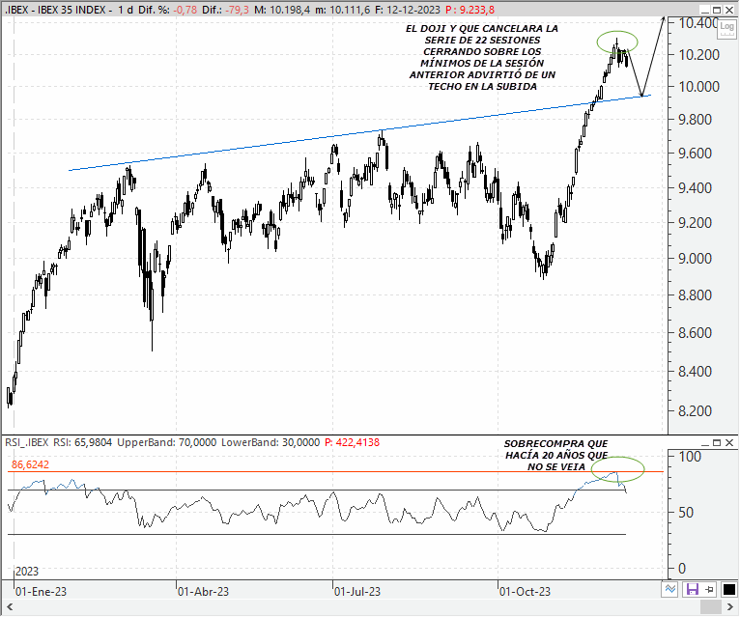This screenshot has height=617, width=740.
Task: Click the 86,6242 RSI level label
Action: click(30, 464)
